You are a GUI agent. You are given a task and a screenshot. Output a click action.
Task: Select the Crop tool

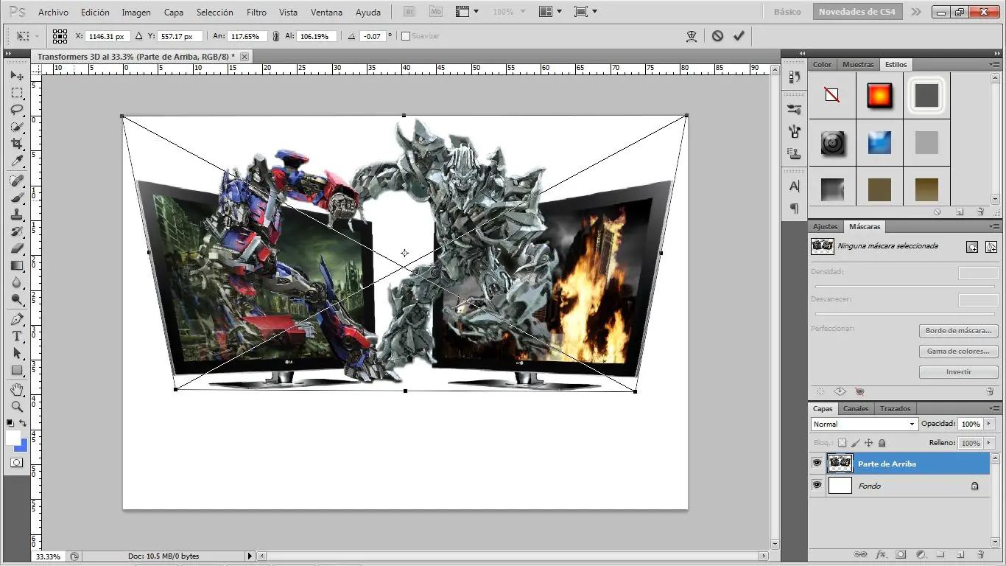click(x=16, y=144)
